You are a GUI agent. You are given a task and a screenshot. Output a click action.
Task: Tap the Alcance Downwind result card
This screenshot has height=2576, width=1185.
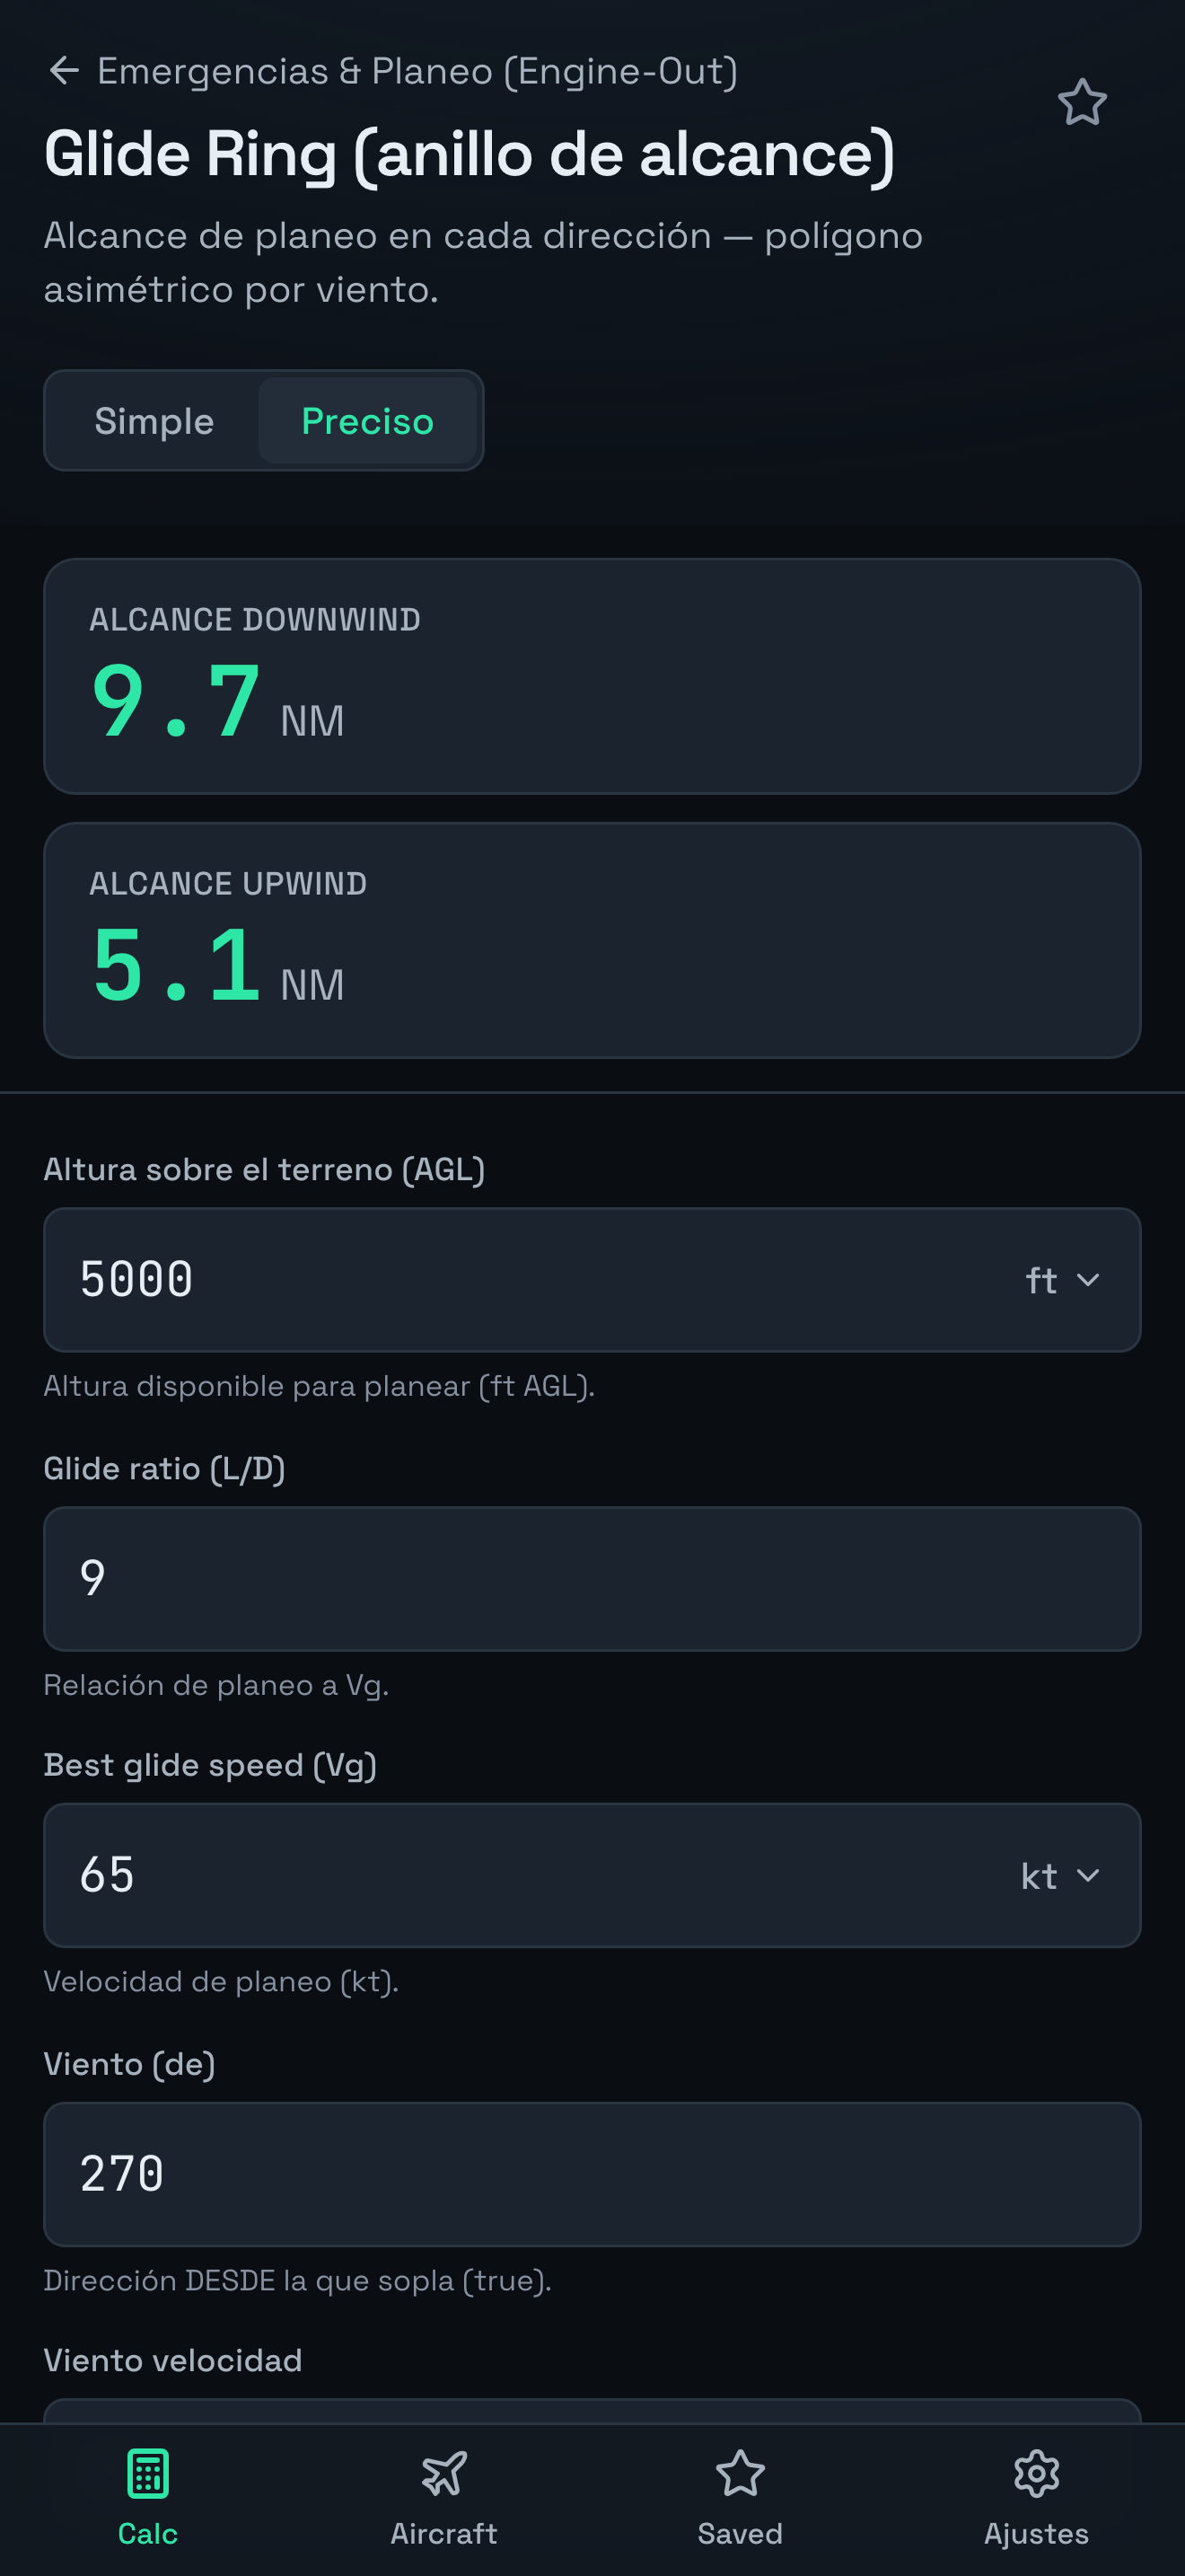click(x=592, y=676)
